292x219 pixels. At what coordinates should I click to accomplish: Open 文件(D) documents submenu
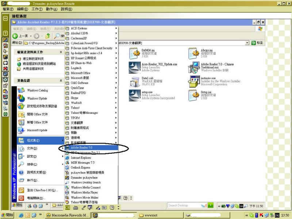40,149
